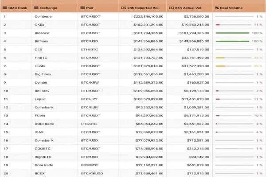Select the BCEX exchange name

39,173
